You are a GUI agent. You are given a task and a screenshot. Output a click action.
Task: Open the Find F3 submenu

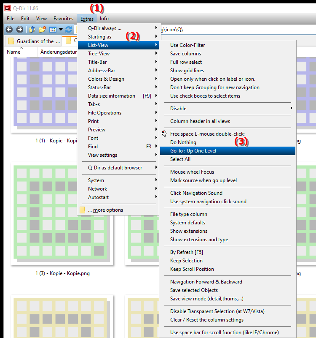(118, 147)
